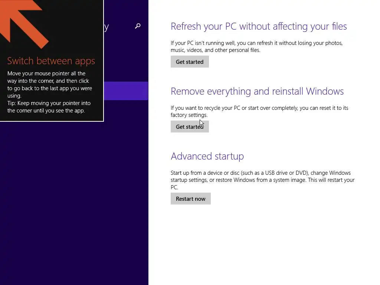
Task: Select the highlighted purple settings menu item
Action: 126,91
